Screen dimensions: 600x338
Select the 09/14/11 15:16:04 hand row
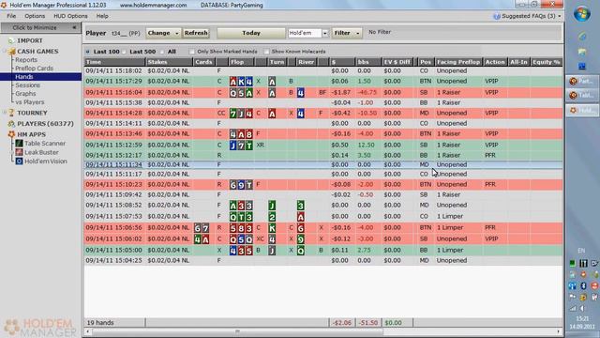pyautogui.click(x=323, y=92)
